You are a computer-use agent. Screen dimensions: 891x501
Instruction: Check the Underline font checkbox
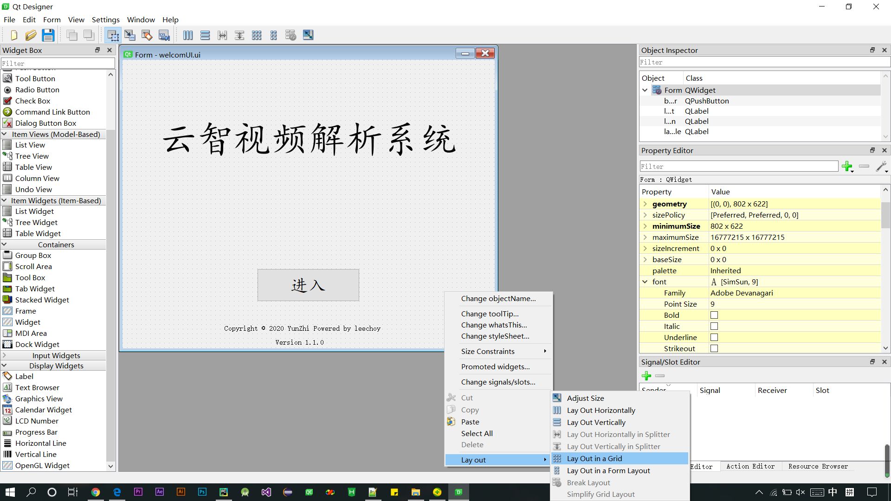[x=714, y=338]
